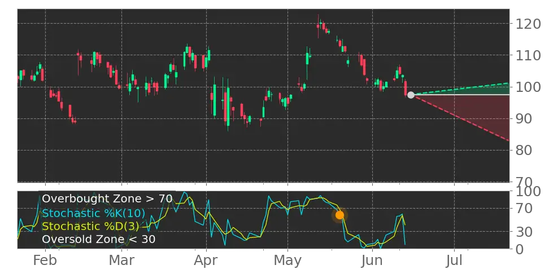This screenshot has width=549, height=274.
Task: Click the Mar month axis label
Action: (x=121, y=260)
